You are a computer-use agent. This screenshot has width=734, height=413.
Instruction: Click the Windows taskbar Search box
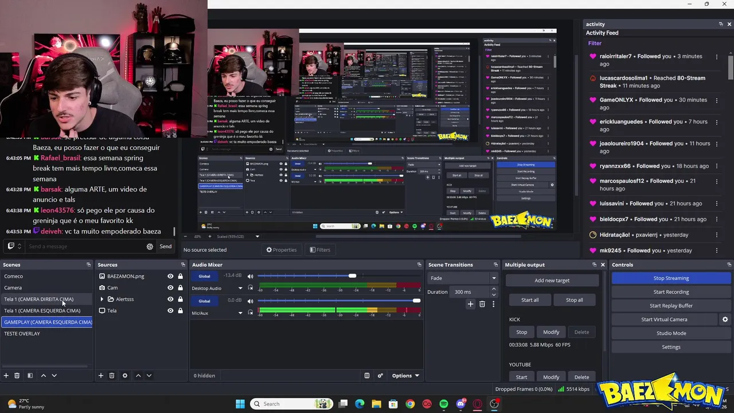pyautogui.click(x=292, y=404)
